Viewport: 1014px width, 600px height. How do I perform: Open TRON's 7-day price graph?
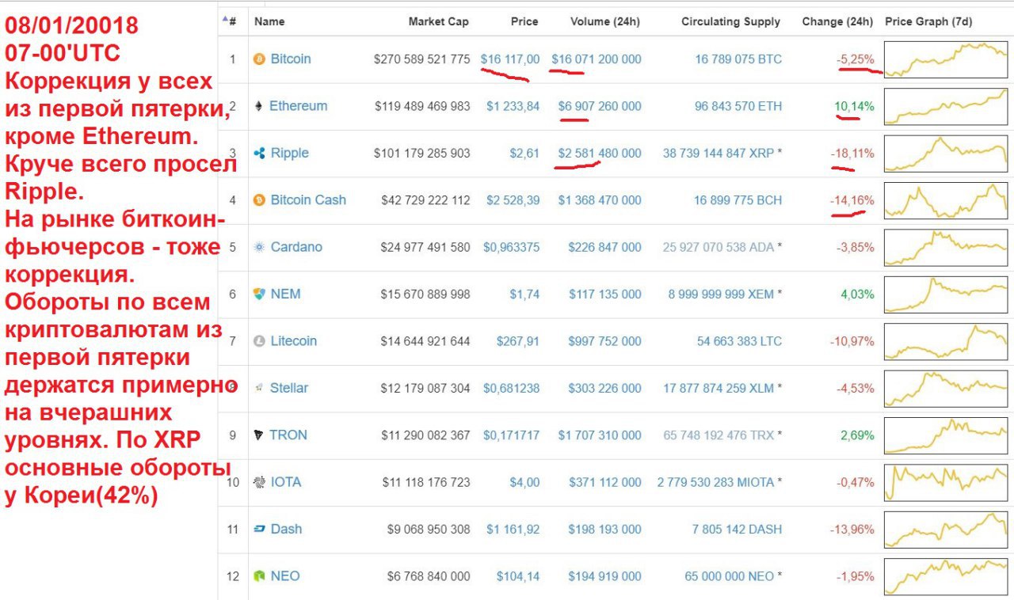[947, 435]
